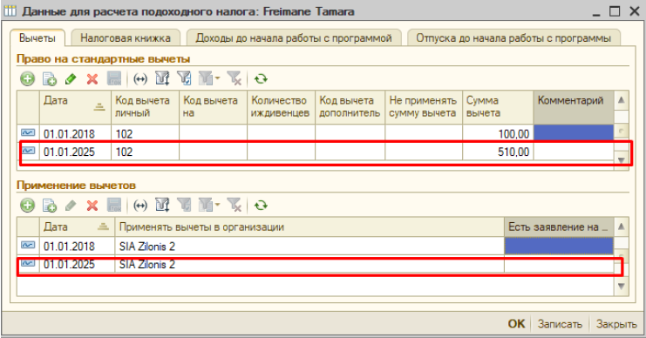Open filter history dropdown in Применение вычетов toolbar
The width and height of the screenshot is (646, 338).
tap(209, 205)
